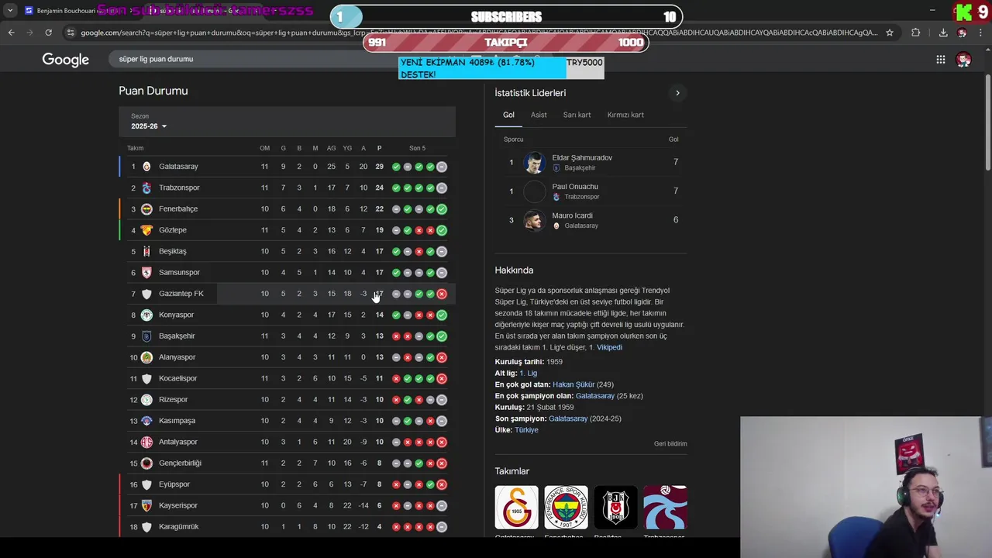Click Mauro Icardi player photo
This screenshot has width=992, height=558.
[534, 221]
